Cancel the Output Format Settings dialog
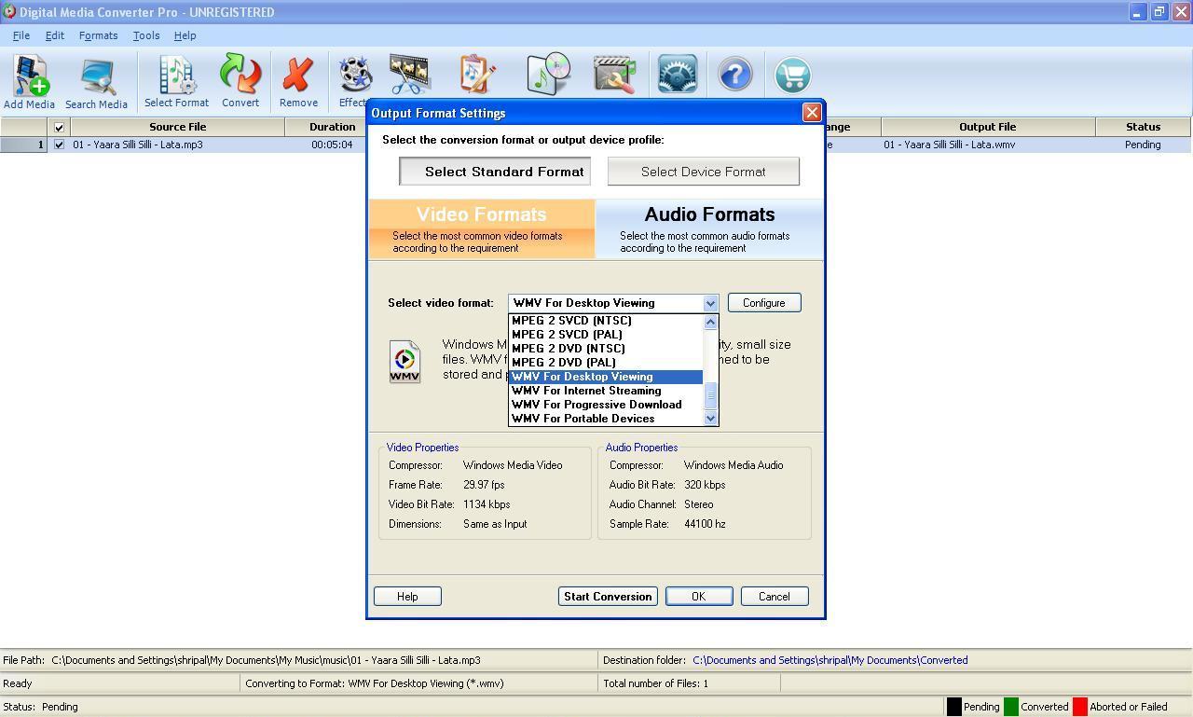 click(774, 597)
